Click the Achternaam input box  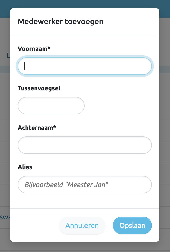(84, 145)
